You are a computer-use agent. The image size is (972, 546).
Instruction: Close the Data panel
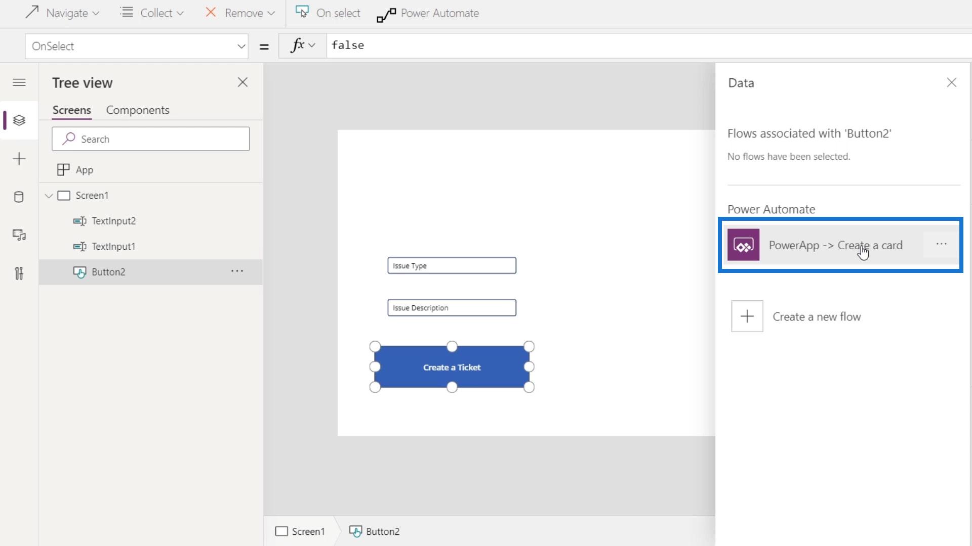(x=951, y=83)
